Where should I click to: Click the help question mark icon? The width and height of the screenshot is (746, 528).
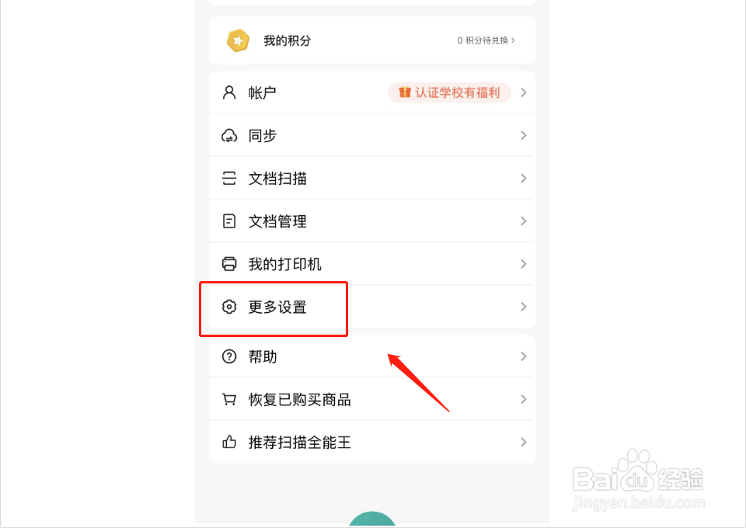tap(229, 356)
